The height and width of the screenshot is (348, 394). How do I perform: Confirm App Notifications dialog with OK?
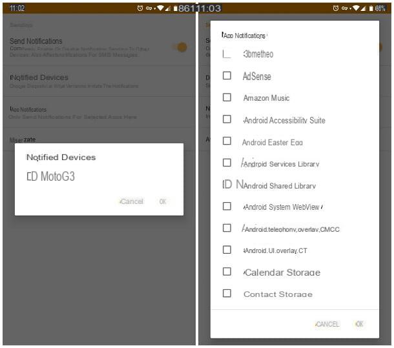(360, 324)
